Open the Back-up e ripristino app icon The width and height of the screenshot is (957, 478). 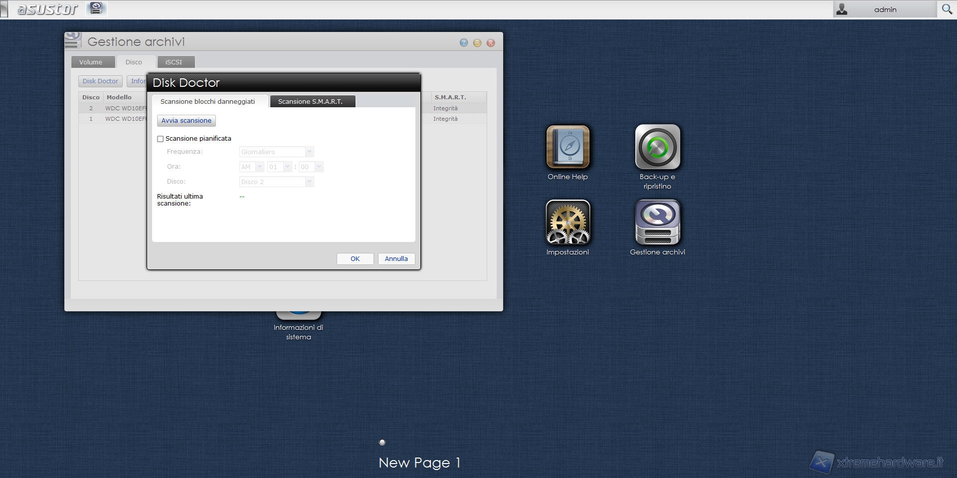point(657,147)
